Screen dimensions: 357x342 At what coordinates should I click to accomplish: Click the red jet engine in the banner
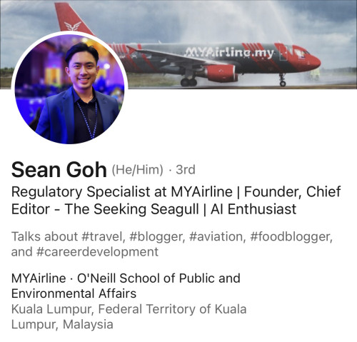click(x=221, y=73)
